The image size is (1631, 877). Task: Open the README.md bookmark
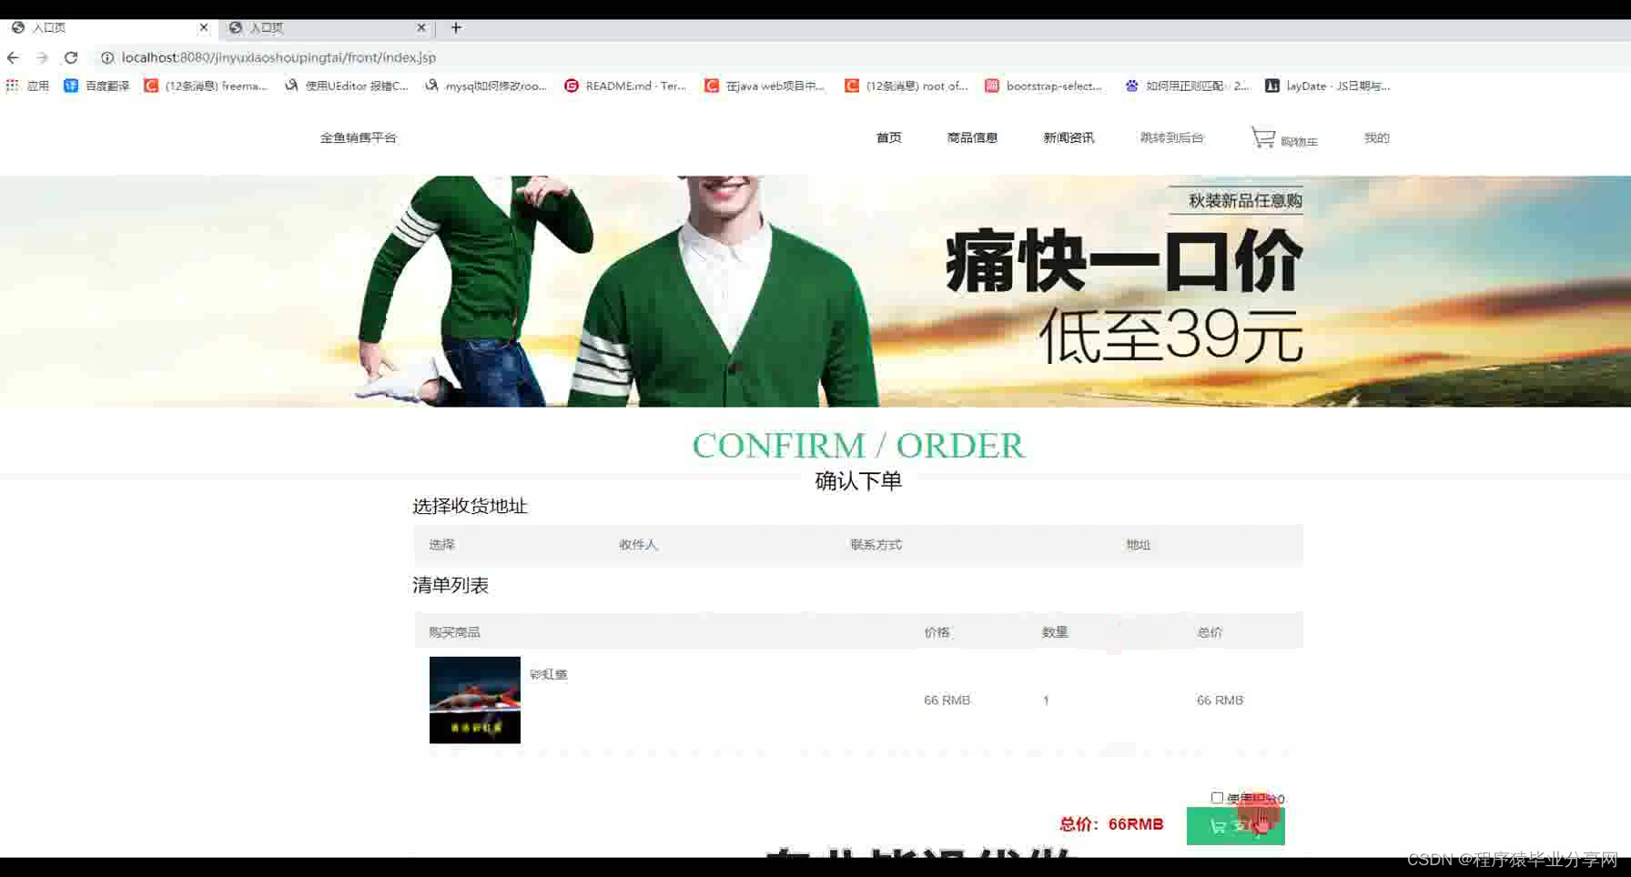625,86
